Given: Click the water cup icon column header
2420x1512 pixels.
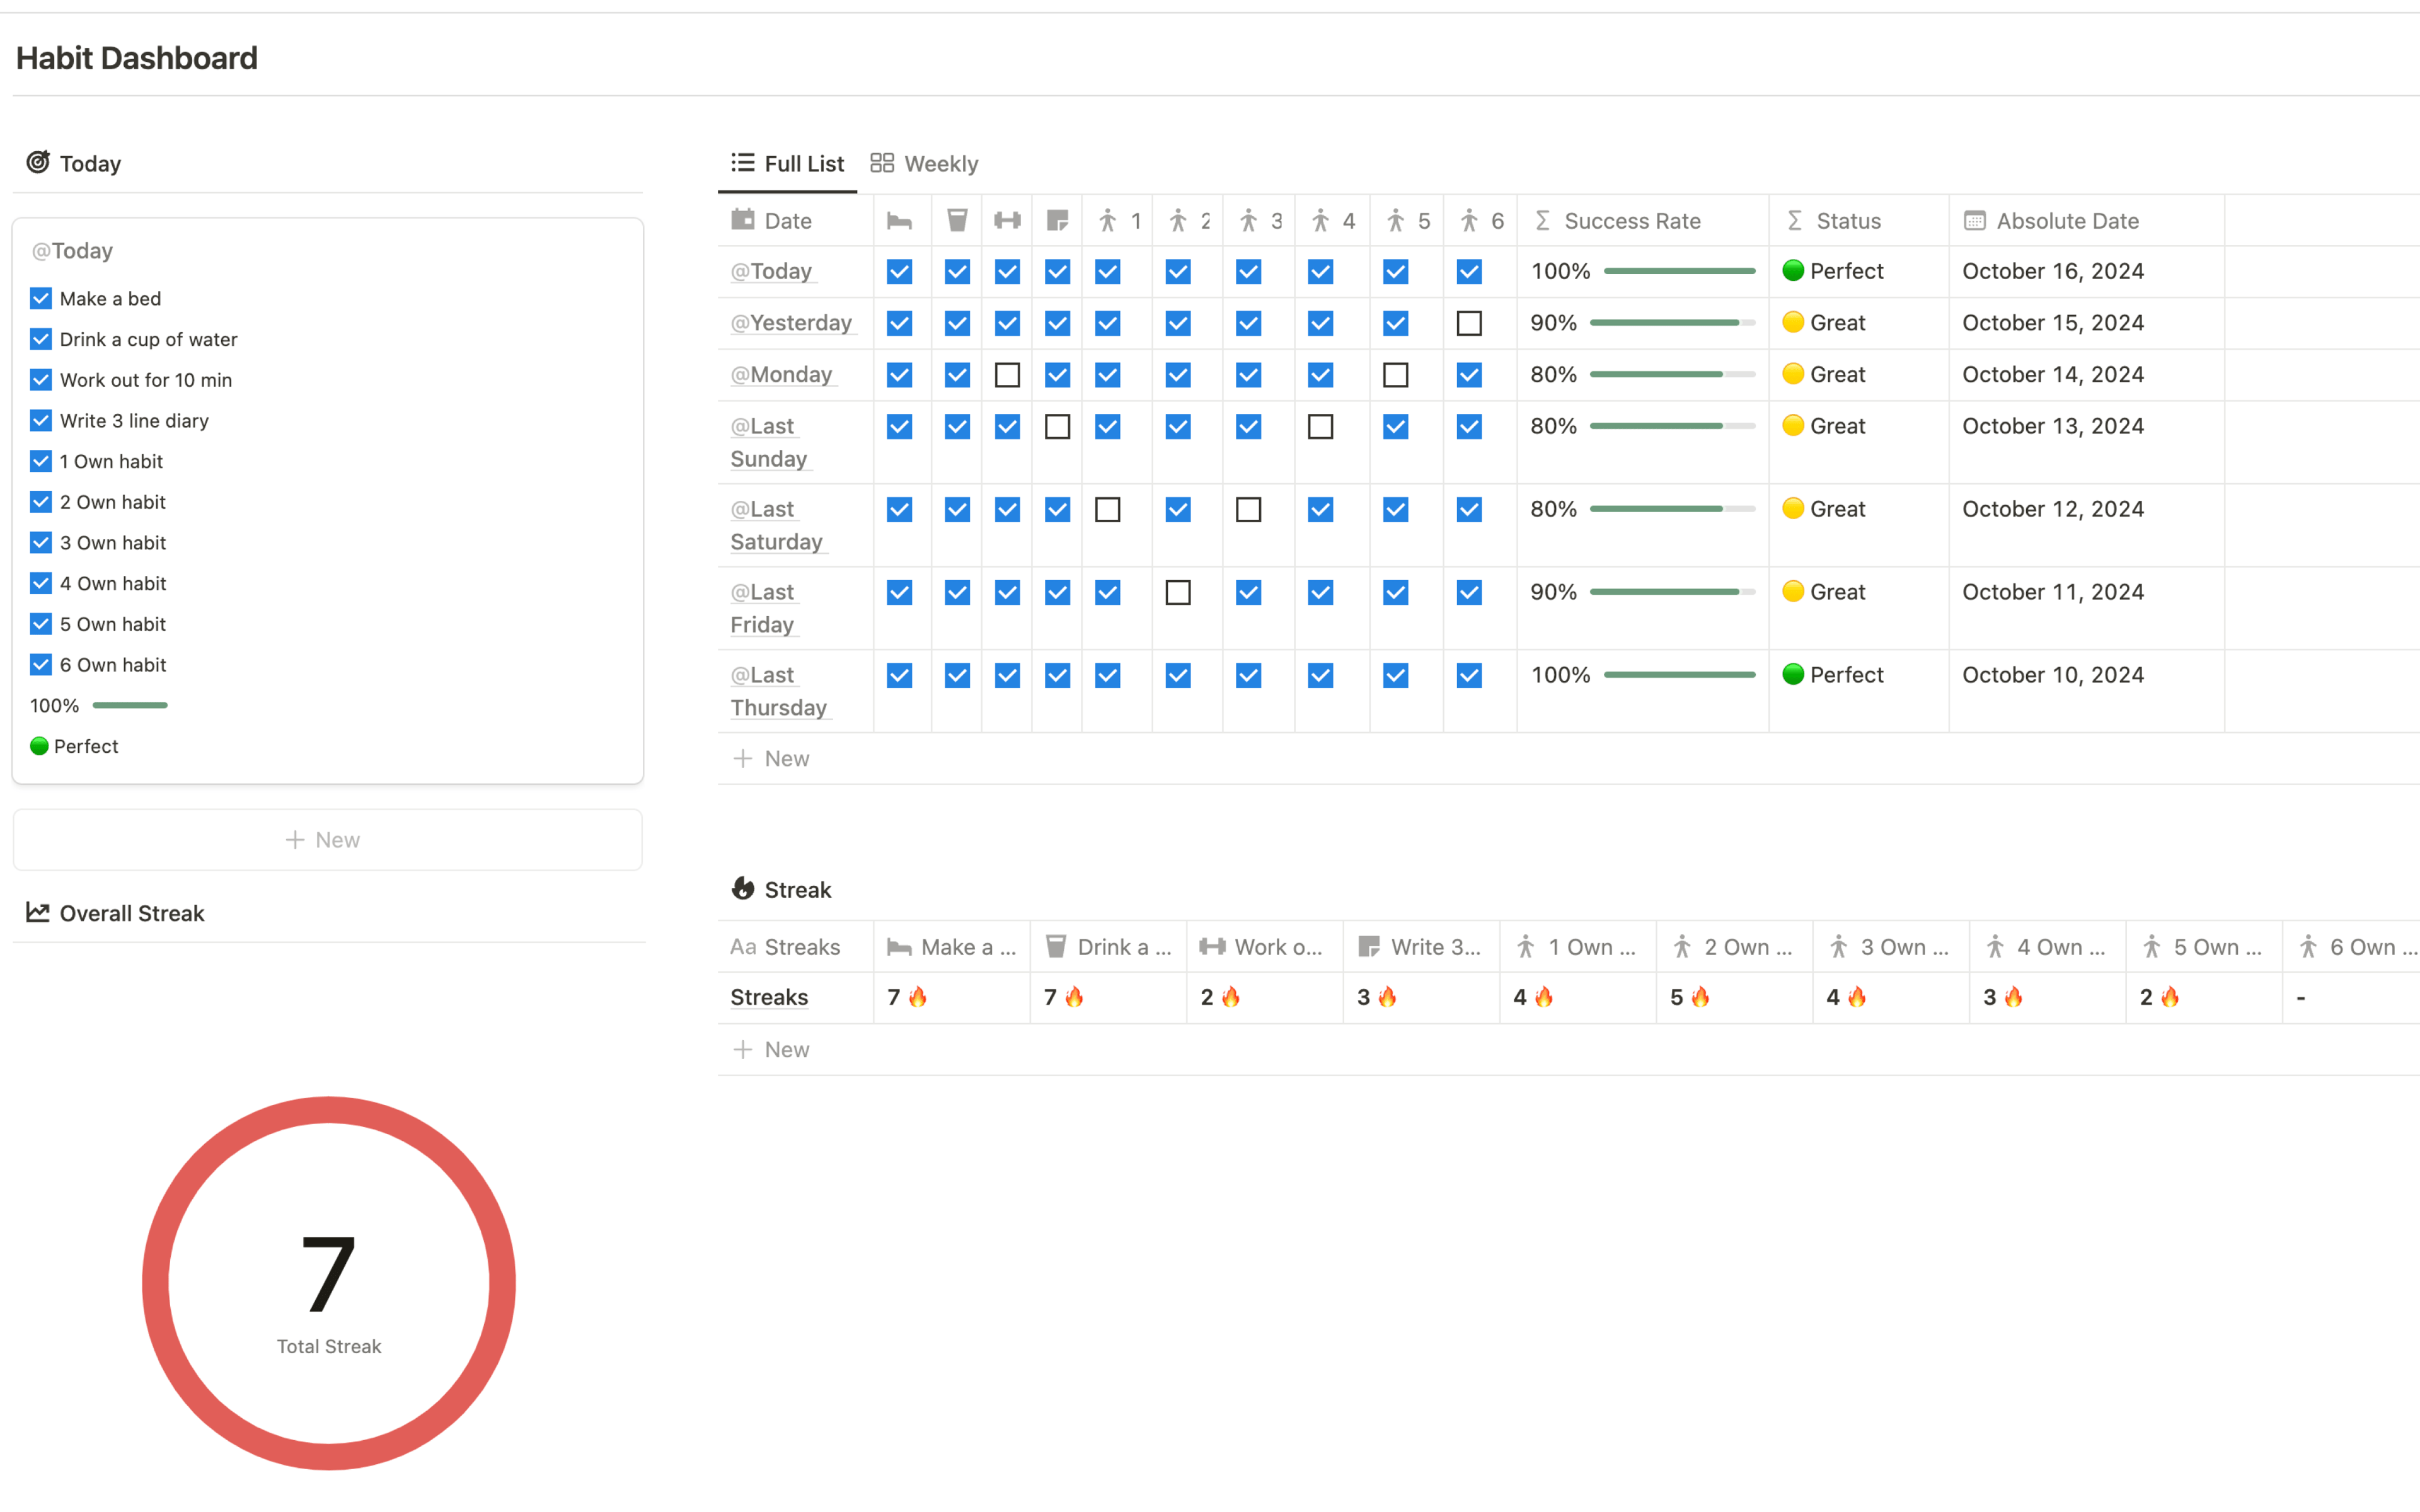Looking at the screenshot, I should click(957, 221).
